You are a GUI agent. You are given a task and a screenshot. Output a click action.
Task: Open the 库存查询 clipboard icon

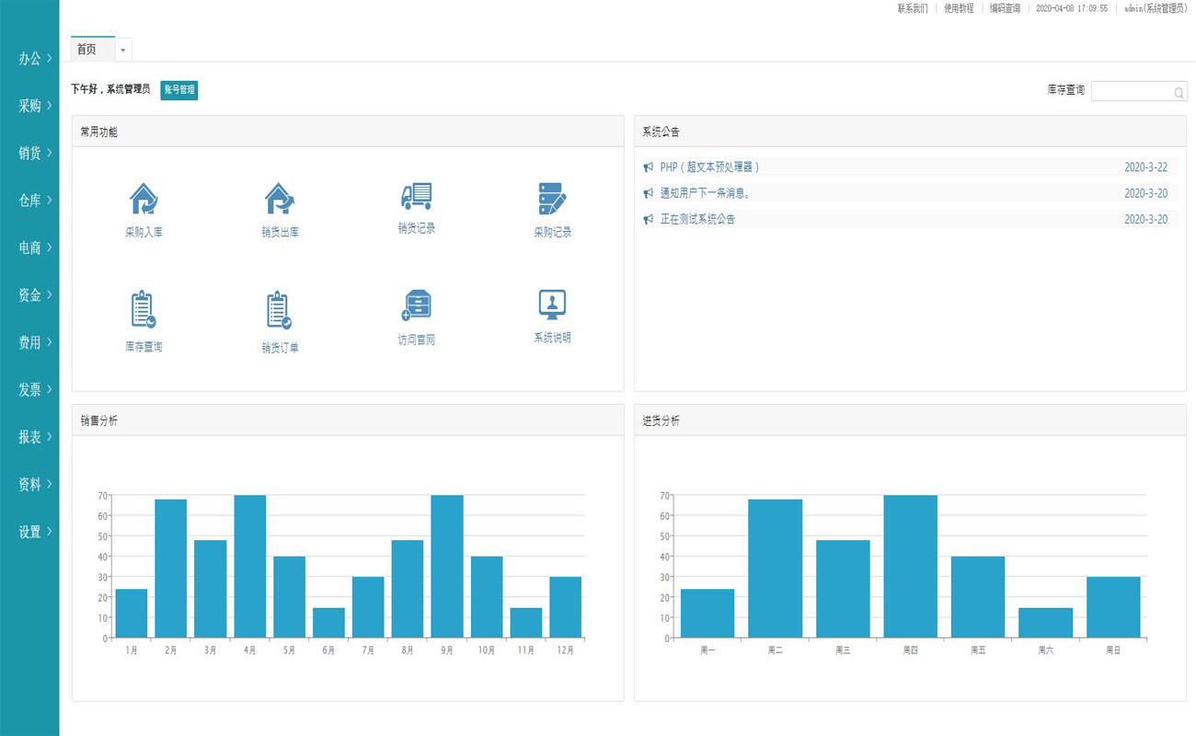pyautogui.click(x=143, y=310)
